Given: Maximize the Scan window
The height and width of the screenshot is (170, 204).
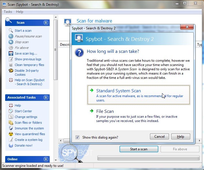Looking at the screenshot, I should point(185,3).
